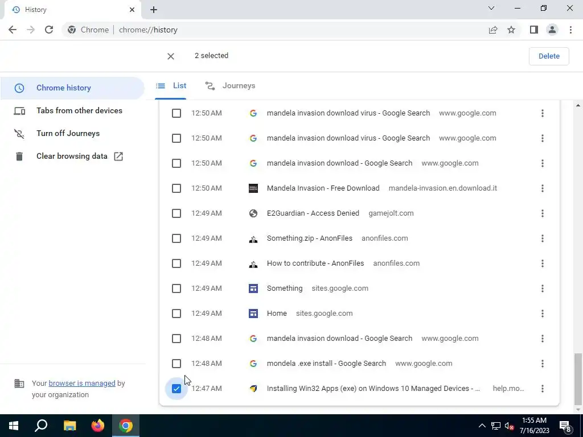Check the 'Something' sites.google.com entry
This screenshot has width=583, height=437.
pyautogui.click(x=176, y=288)
